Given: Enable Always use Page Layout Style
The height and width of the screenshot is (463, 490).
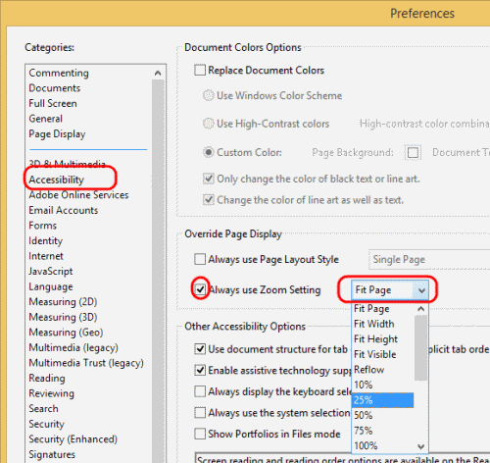Looking at the screenshot, I should pos(200,259).
